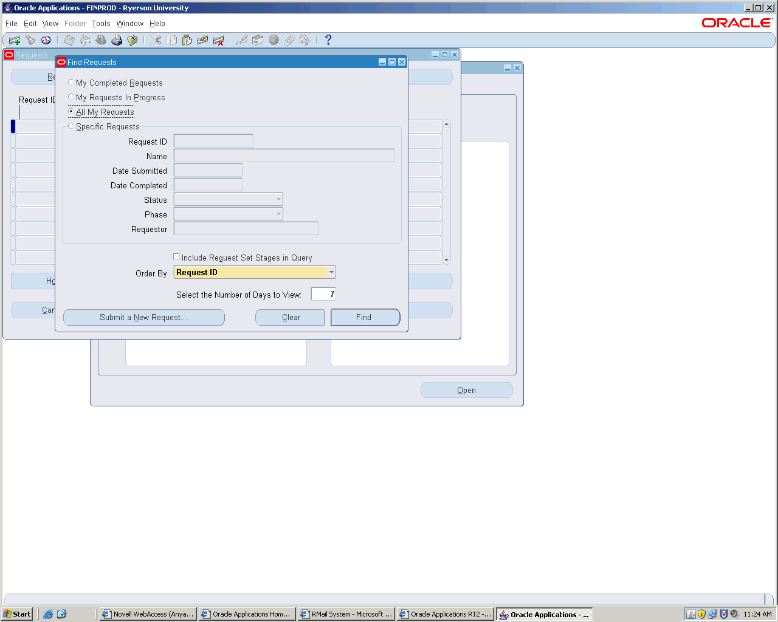Click the Delete Record icon
This screenshot has height=622, width=778.
point(219,40)
